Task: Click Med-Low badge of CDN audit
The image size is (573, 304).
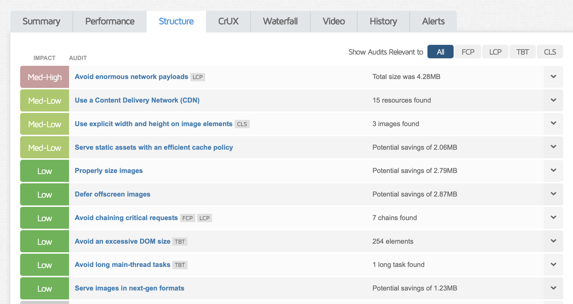Action: (x=45, y=101)
